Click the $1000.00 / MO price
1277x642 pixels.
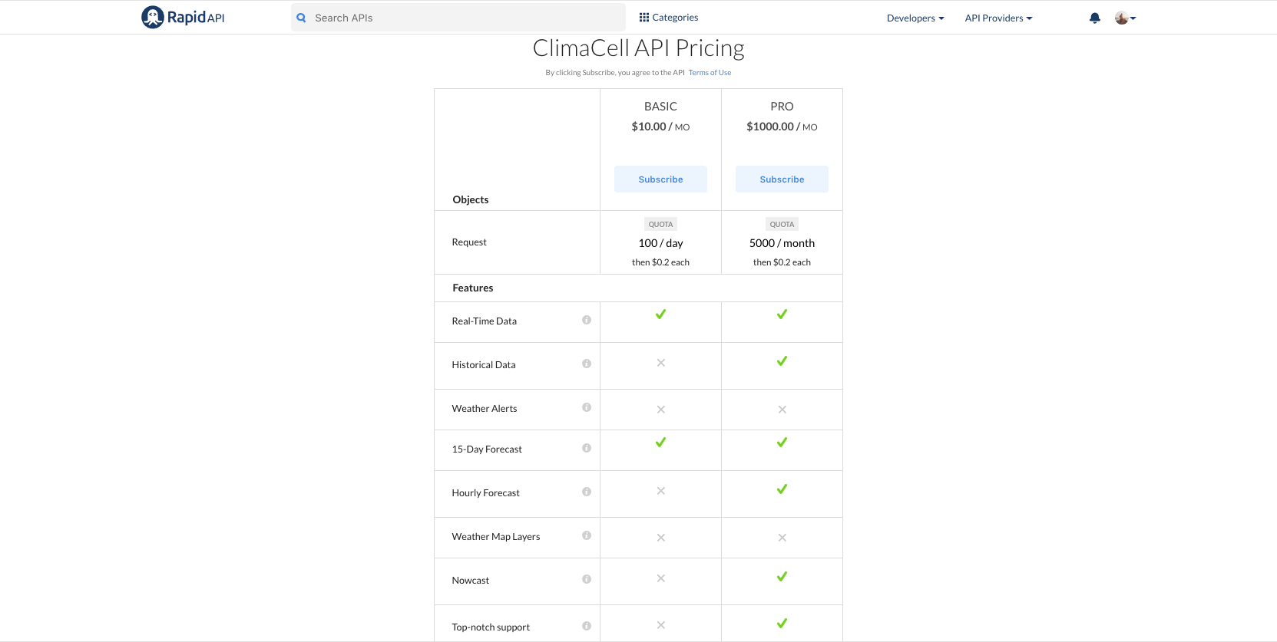[782, 127]
